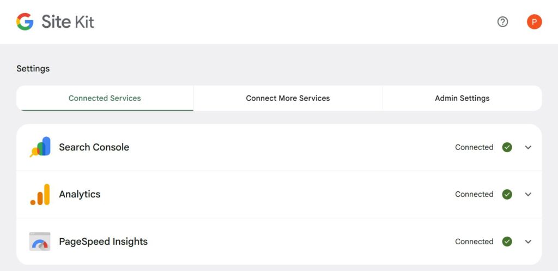Image resolution: width=558 pixels, height=271 pixels.
Task: Expand the PageSpeed Insights chevron
Action: 528,242
